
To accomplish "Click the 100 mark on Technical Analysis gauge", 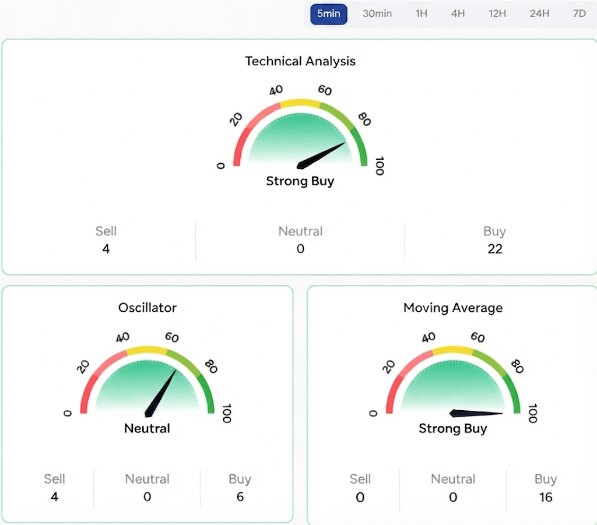I will click(380, 166).
